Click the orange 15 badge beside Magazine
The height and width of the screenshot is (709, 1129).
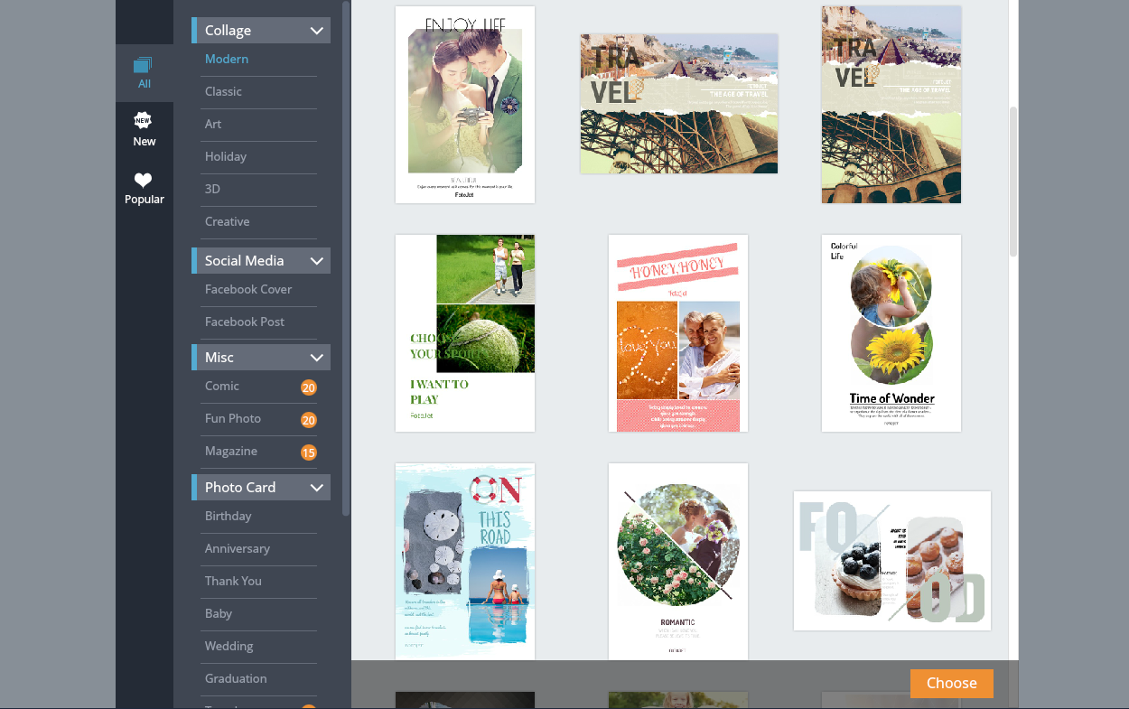pos(309,452)
